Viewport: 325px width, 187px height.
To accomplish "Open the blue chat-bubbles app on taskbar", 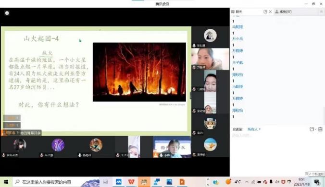I will (157, 182).
